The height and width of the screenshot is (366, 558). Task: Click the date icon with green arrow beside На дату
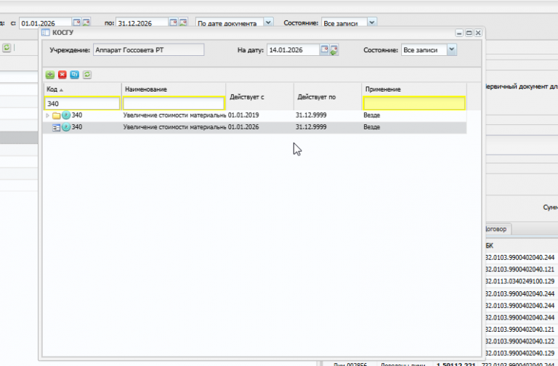pyautogui.click(x=333, y=50)
